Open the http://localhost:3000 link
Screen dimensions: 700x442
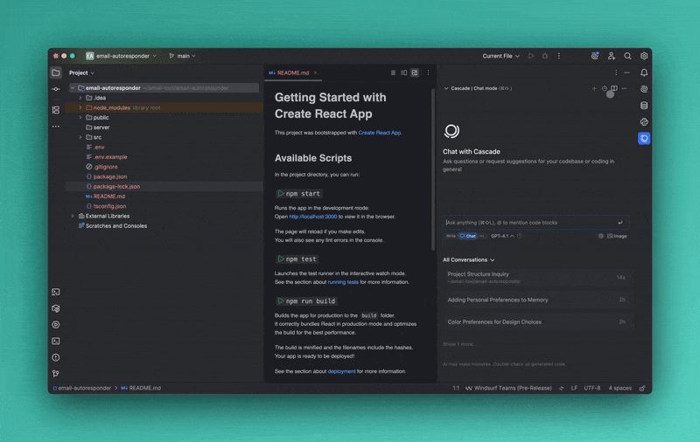tap(313, 217)
